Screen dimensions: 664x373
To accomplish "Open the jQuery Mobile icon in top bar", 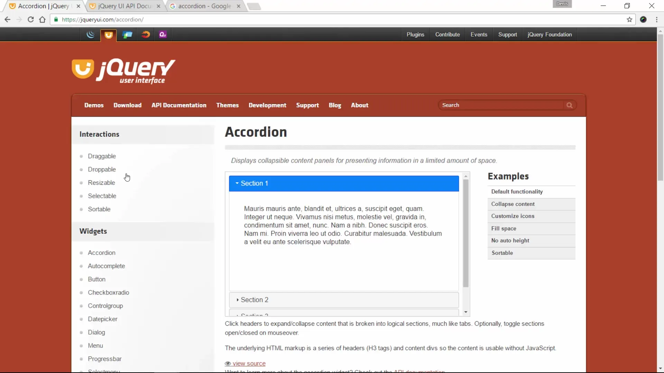I will 127,35.
